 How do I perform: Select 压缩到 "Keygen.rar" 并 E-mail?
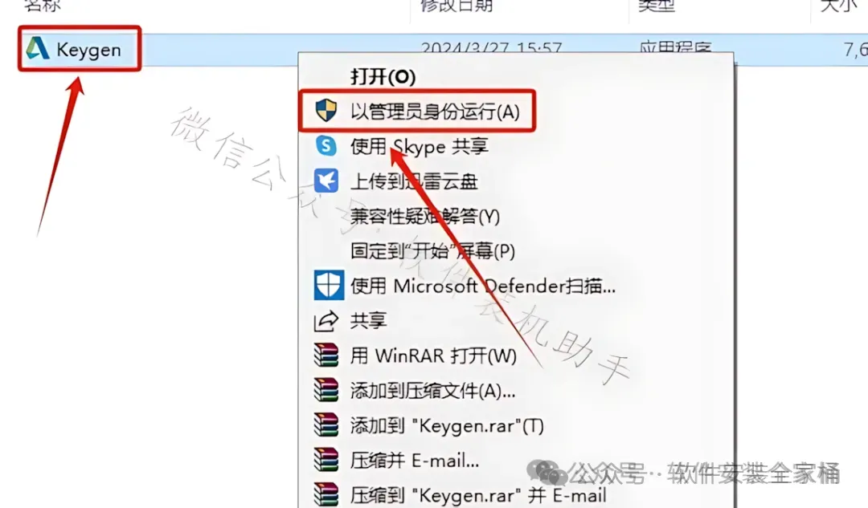pyautogui.click(x=478, y=494)
